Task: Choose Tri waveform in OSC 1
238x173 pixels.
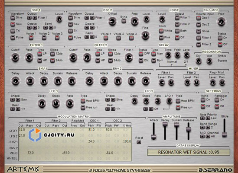Action: coord(13,31)
